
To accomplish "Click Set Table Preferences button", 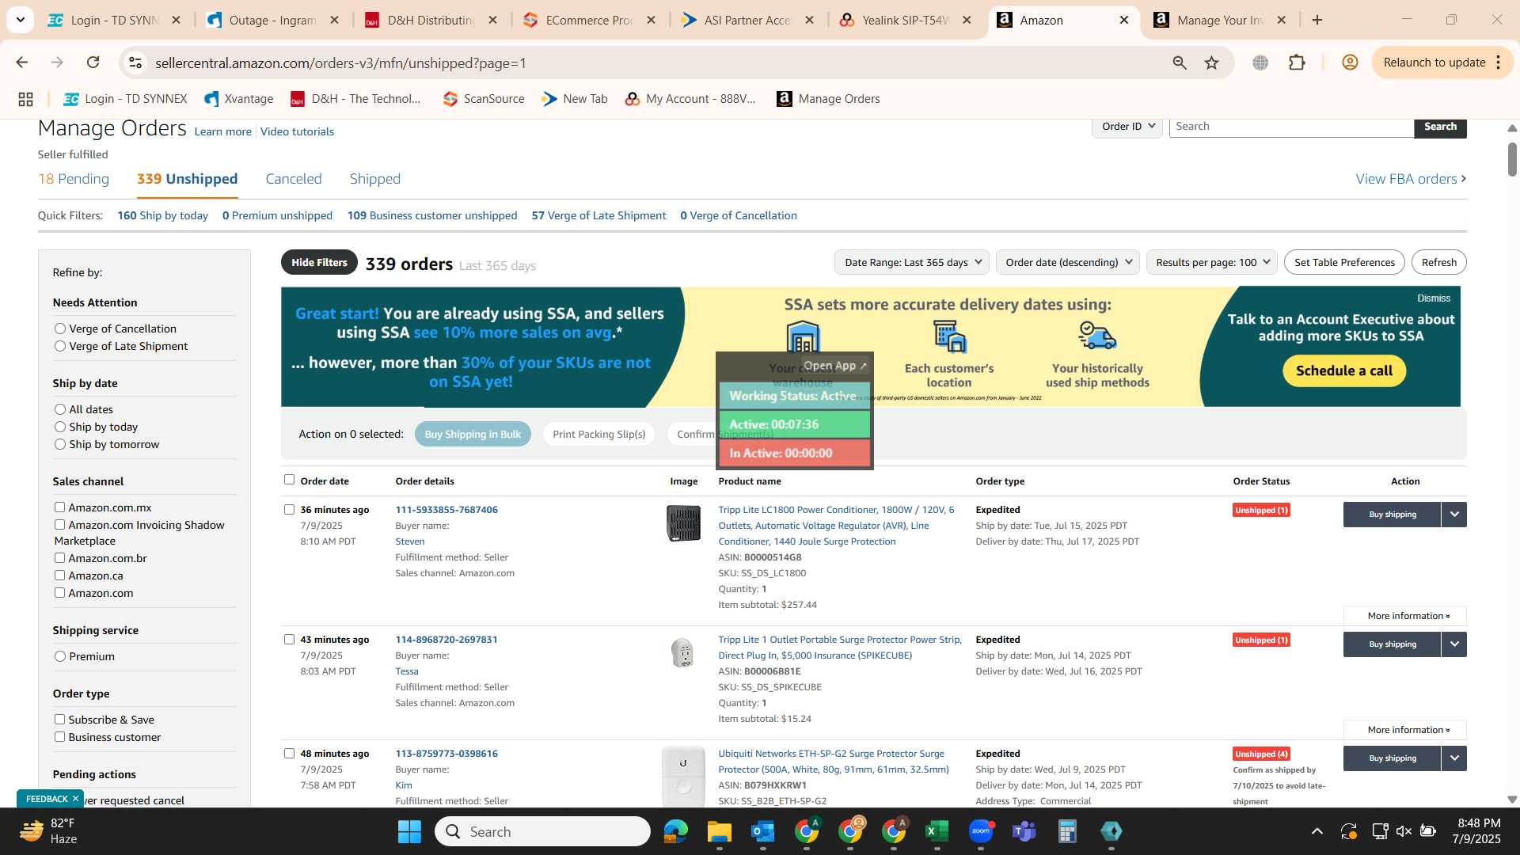I will point(1344,262).
